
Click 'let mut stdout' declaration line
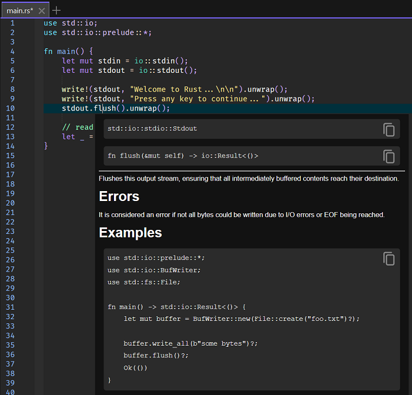(x=129, y=71)
